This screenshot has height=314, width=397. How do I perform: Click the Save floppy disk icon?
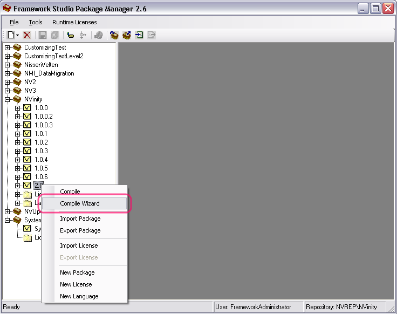click(42, 35)
